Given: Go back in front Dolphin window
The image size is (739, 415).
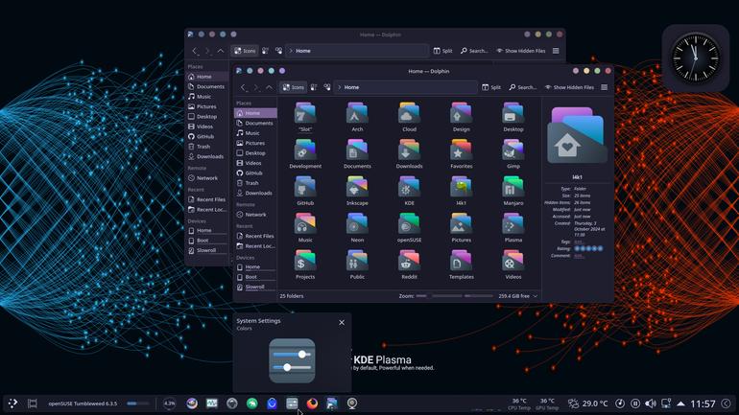Looking at the screenshot, I should (x=243, y=87).
